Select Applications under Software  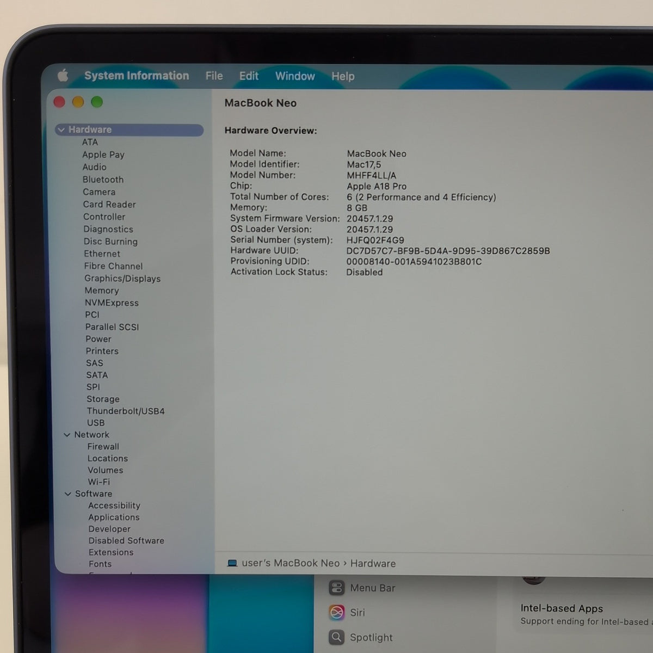click(x=114, y=518)
